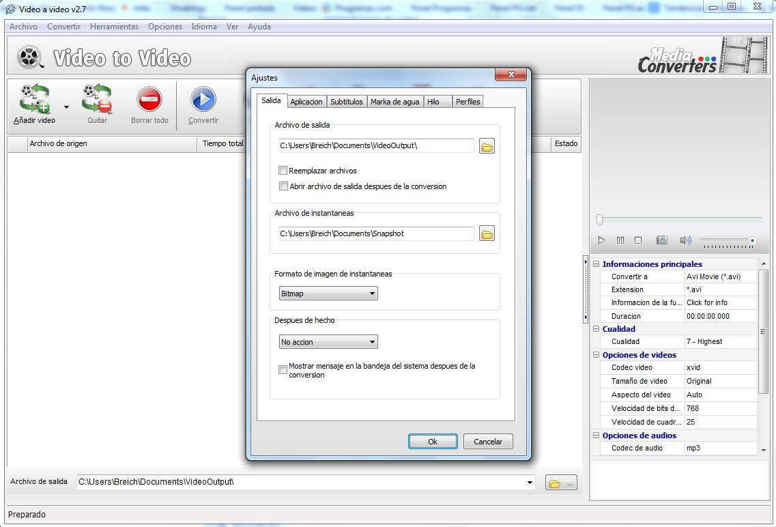Browse folder for Archivo de instantaneas
The image size is (776, 527).
pyautogui.click(x=487, y=234)
